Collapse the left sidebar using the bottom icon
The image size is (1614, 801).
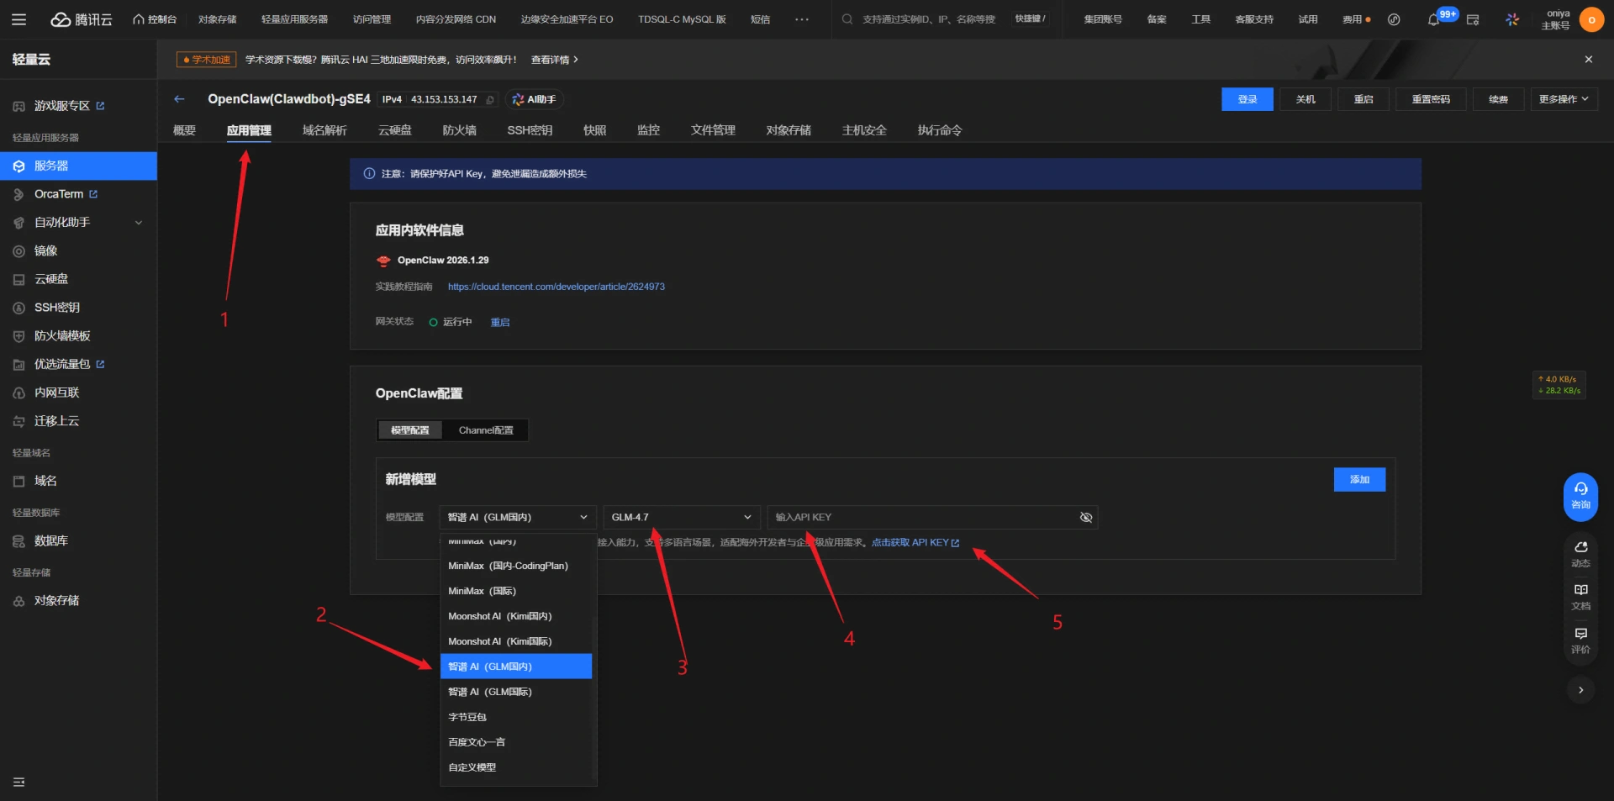pos(18,782)
